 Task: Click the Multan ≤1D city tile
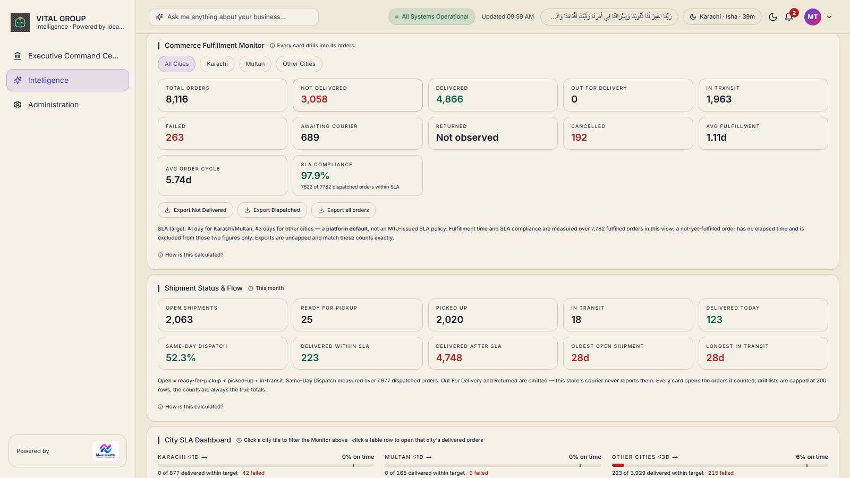click(x=493, y=465)
